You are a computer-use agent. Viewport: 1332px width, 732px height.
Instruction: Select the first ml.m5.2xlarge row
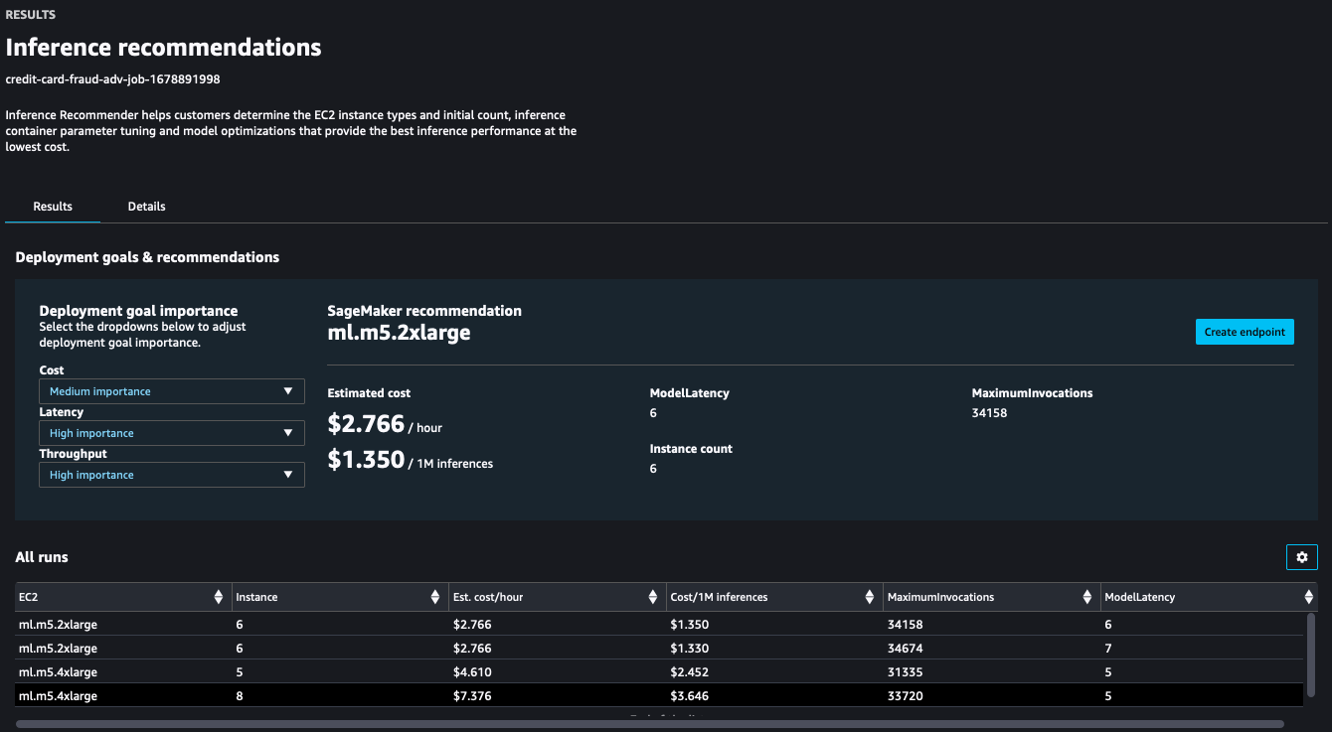(659, 625)
